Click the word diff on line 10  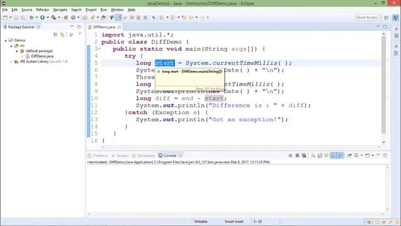pyautogui.click(x=162, y=99)
